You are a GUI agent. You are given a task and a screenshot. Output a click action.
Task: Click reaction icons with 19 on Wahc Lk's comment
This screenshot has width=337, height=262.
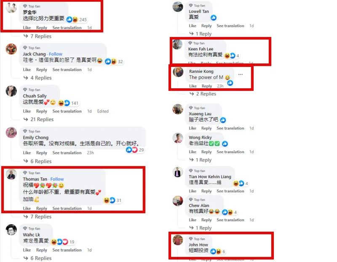point(62,242)
